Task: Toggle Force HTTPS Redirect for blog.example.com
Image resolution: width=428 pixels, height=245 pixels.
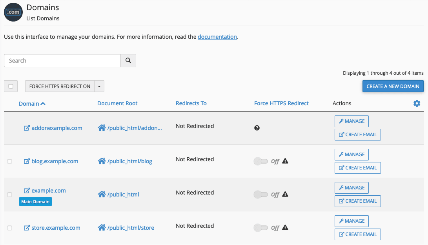Action: pos(261,161)
